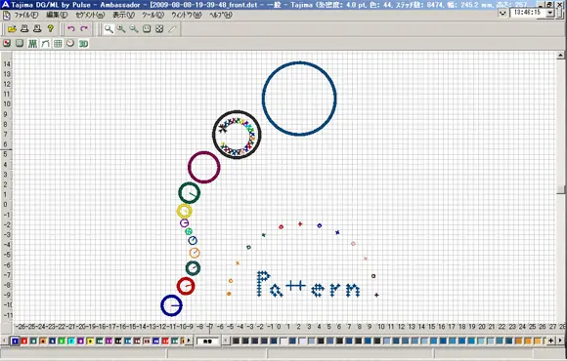This screenshot has width=567, height=361.
Task: Click the fit-to-window zoom icon
Action: (x=159, y=29)
